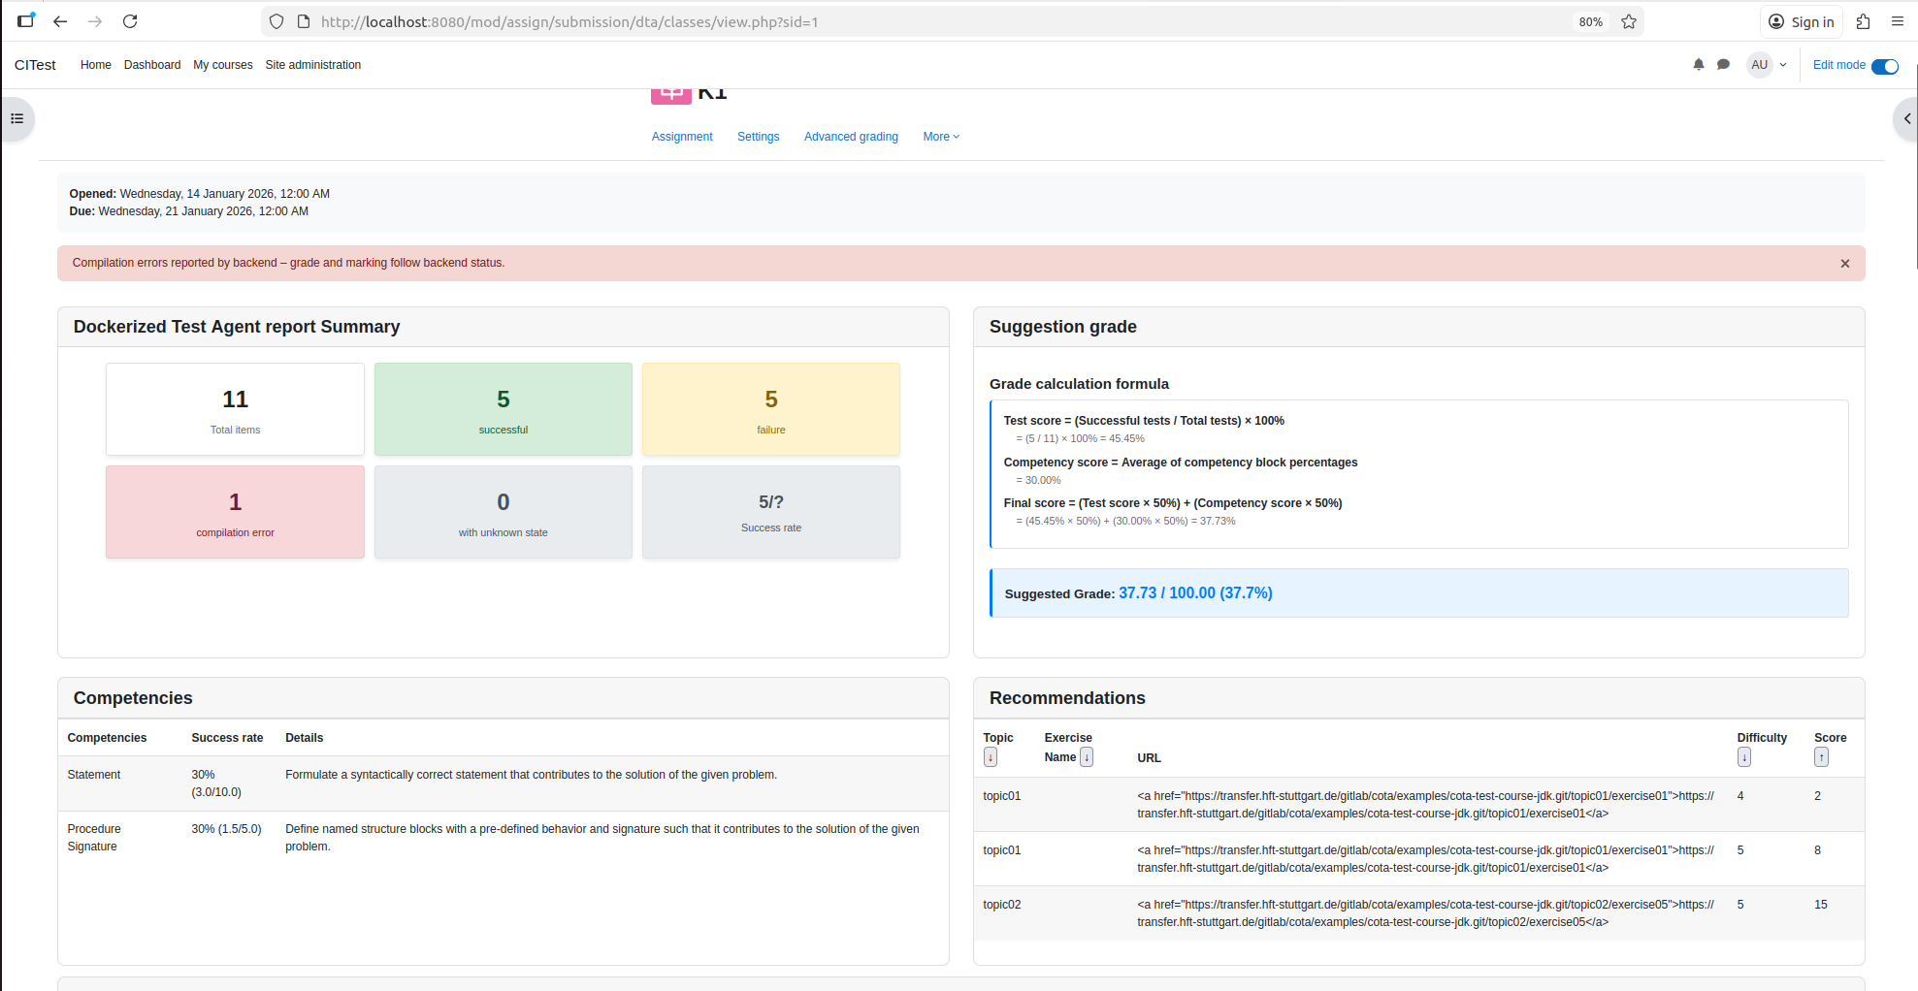Open the 80% zoom level indicator
Image resolution: width=1918 pixels, height=991 pixels.
[1590, 21]
